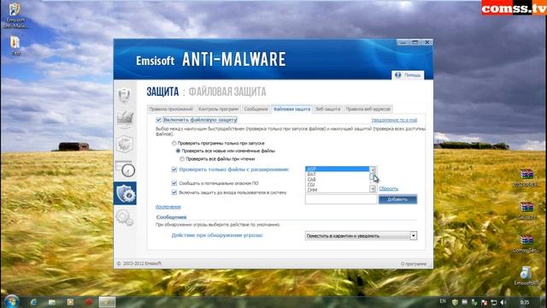Viewport: 547px width, 308px height.
Task: Open the security status shield sidebar icon
Action: click(125, 95)
